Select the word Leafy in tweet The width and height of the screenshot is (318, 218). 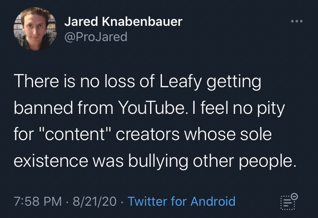181,82
